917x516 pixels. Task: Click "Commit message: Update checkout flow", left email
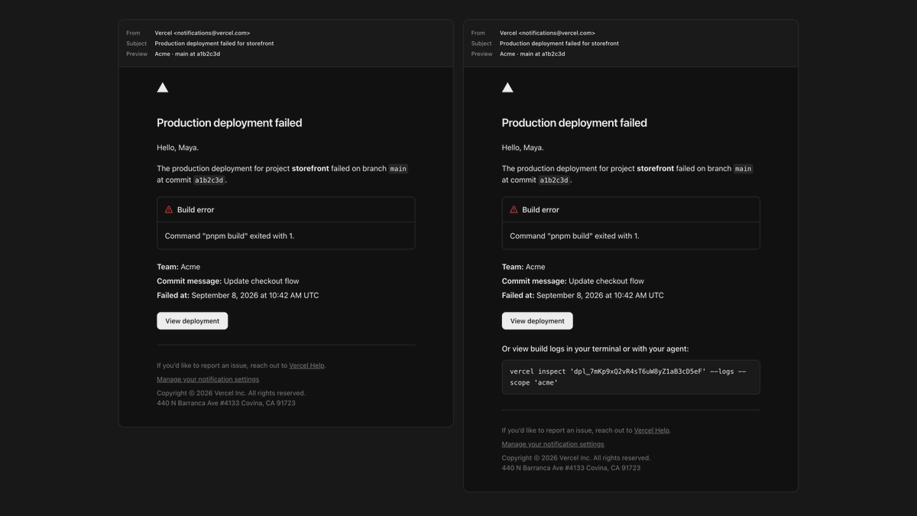[228, 281]
